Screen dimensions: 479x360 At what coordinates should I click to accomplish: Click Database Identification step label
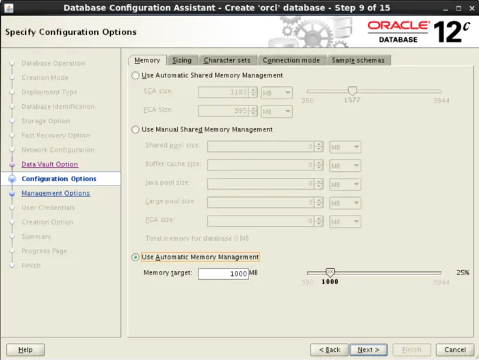coord(58,107)
